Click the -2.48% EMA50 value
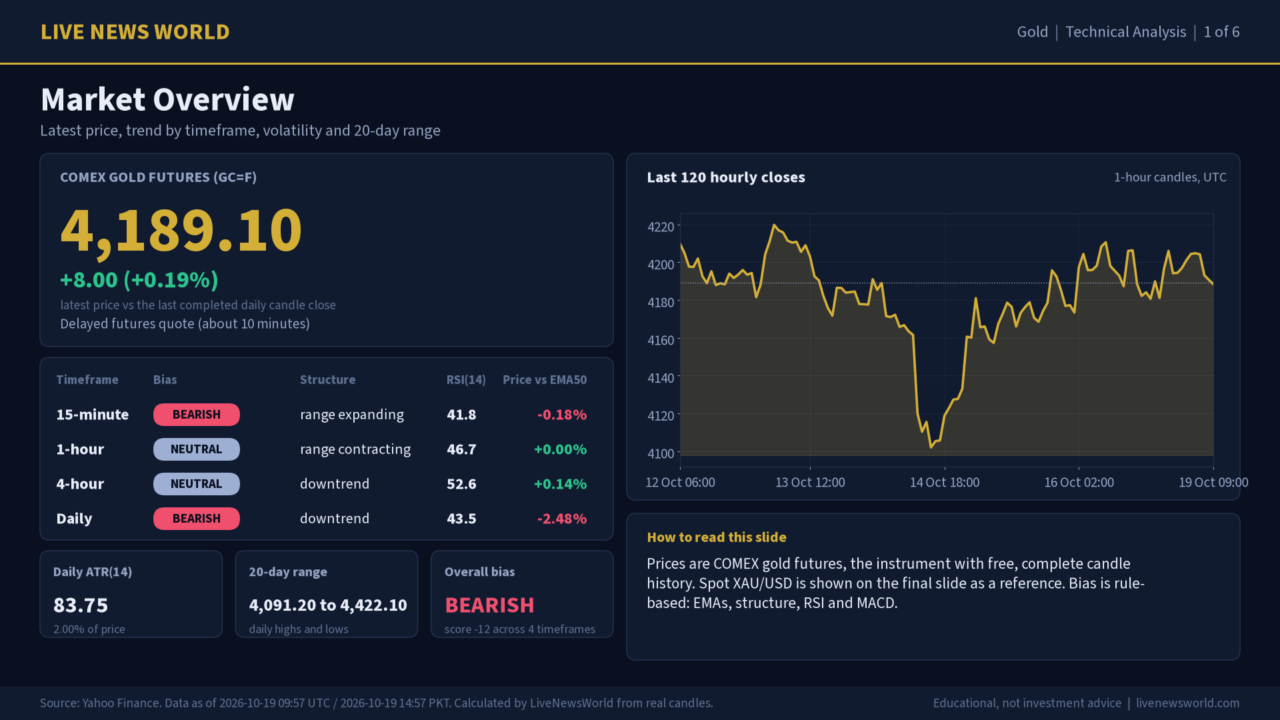This screenshot has width=1280, height=720. coord(562,519)
